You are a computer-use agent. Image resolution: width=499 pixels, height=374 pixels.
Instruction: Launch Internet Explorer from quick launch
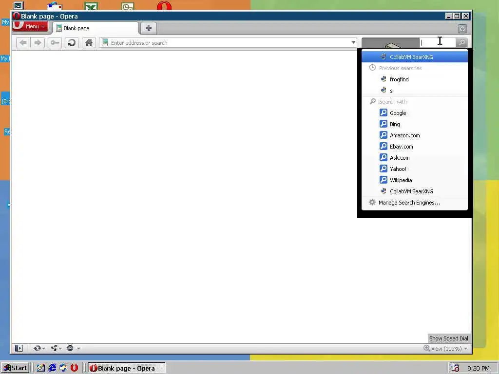[x=52, y=368]
